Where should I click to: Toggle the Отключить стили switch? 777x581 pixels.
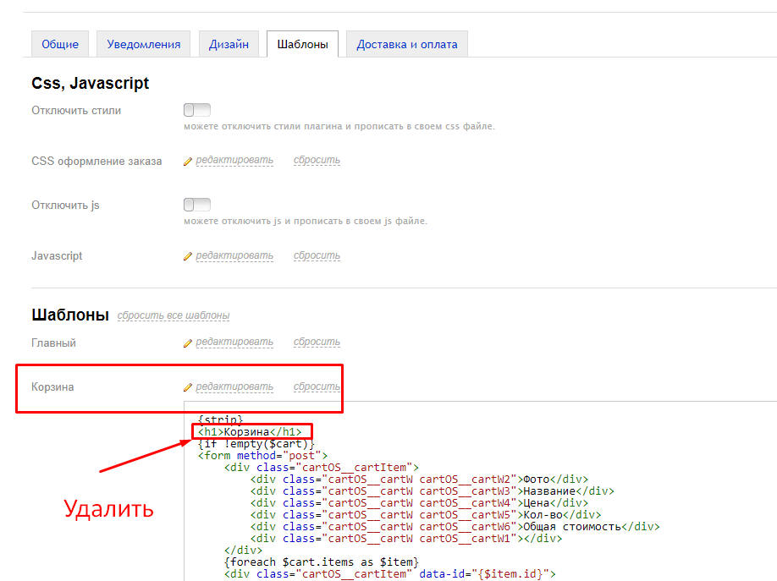pos(196,110)
